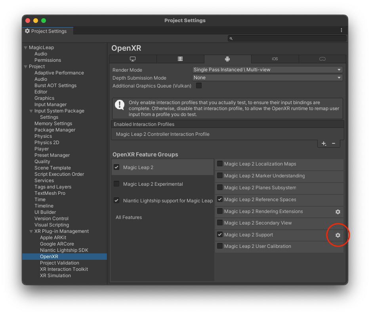Open UI Builder settings
Screen dimensions: 370x314
pyautogui.click(x=45, y=212)
